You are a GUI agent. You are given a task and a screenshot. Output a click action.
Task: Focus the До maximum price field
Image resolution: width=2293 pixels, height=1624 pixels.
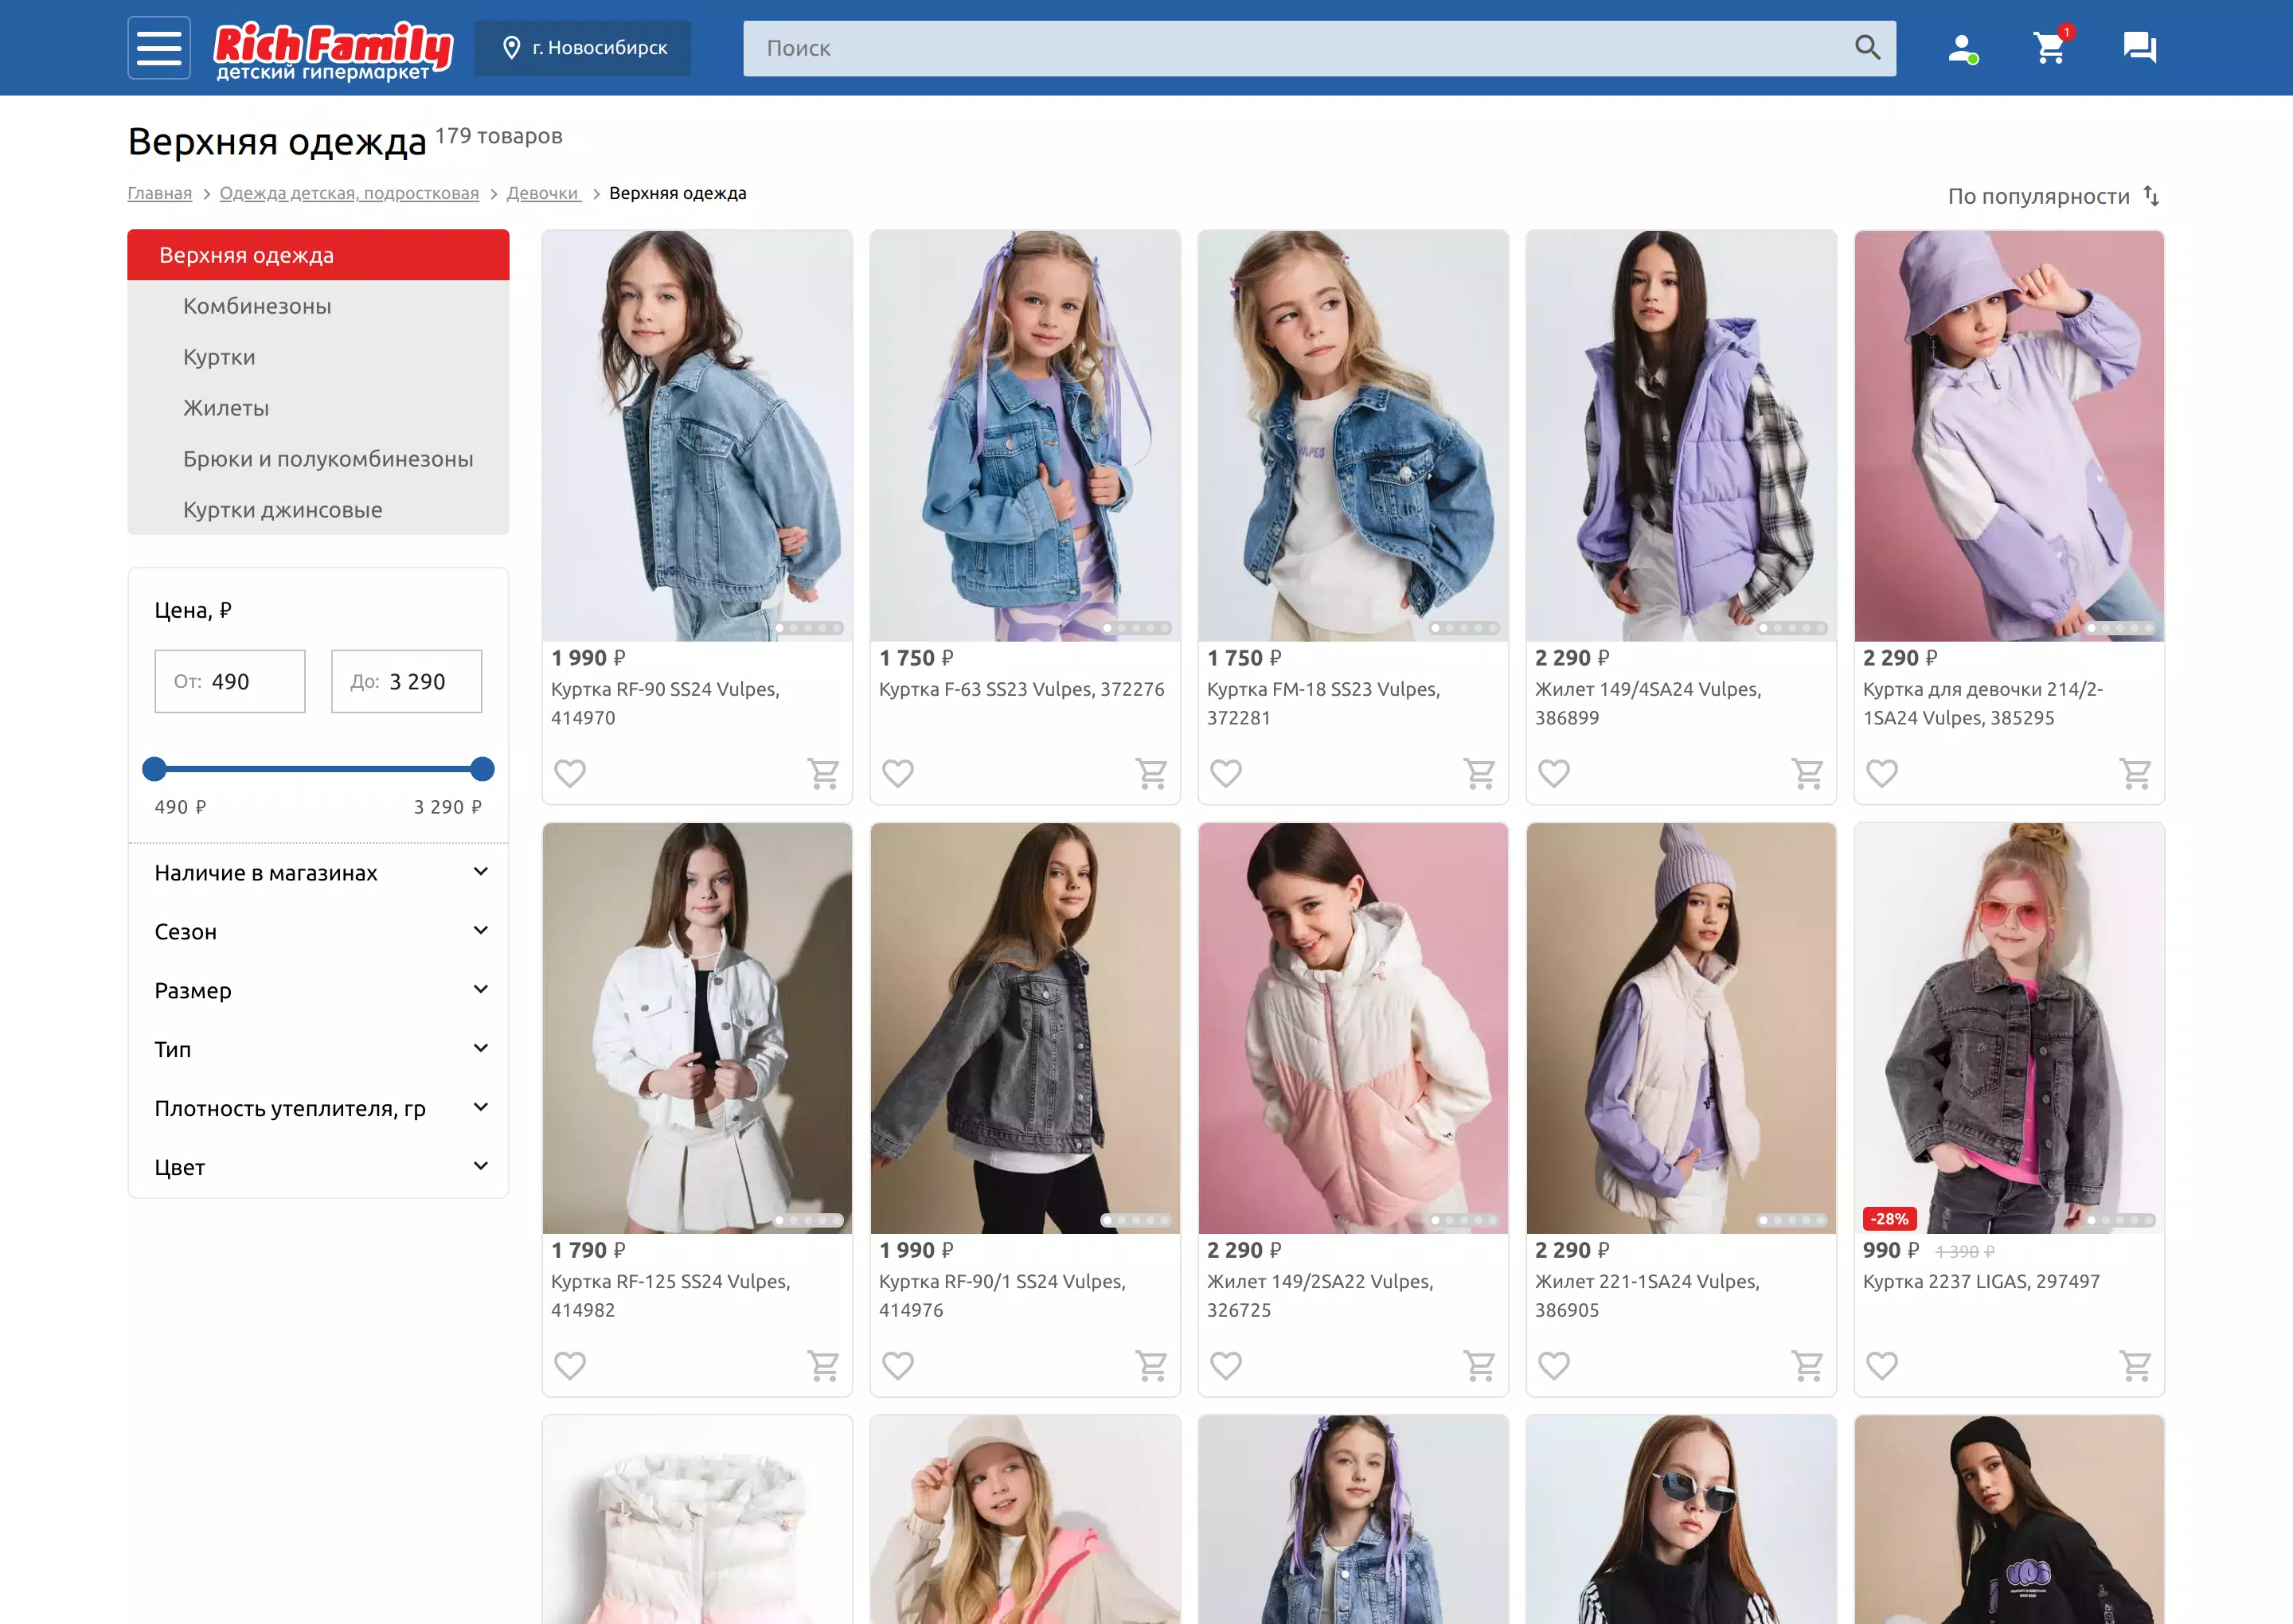[406, 682]
